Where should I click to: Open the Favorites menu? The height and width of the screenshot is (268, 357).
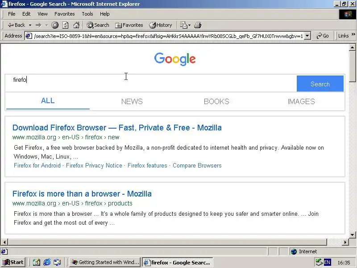[x=64, y=14]
